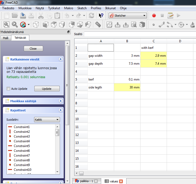Screen dimensions: 196x184
Task: Set top view cube icon
Action: 54,25
